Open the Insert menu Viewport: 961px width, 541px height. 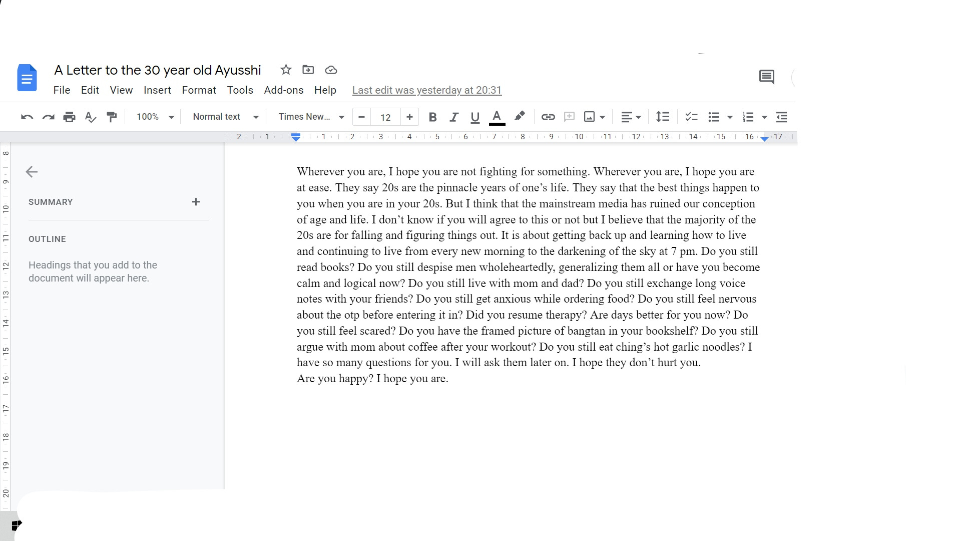[x=157, y=90]
